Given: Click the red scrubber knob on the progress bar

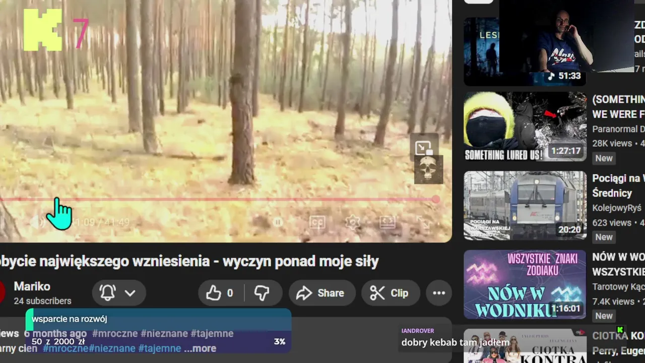Looking at the screenshot, I should [x=436, y=200].
